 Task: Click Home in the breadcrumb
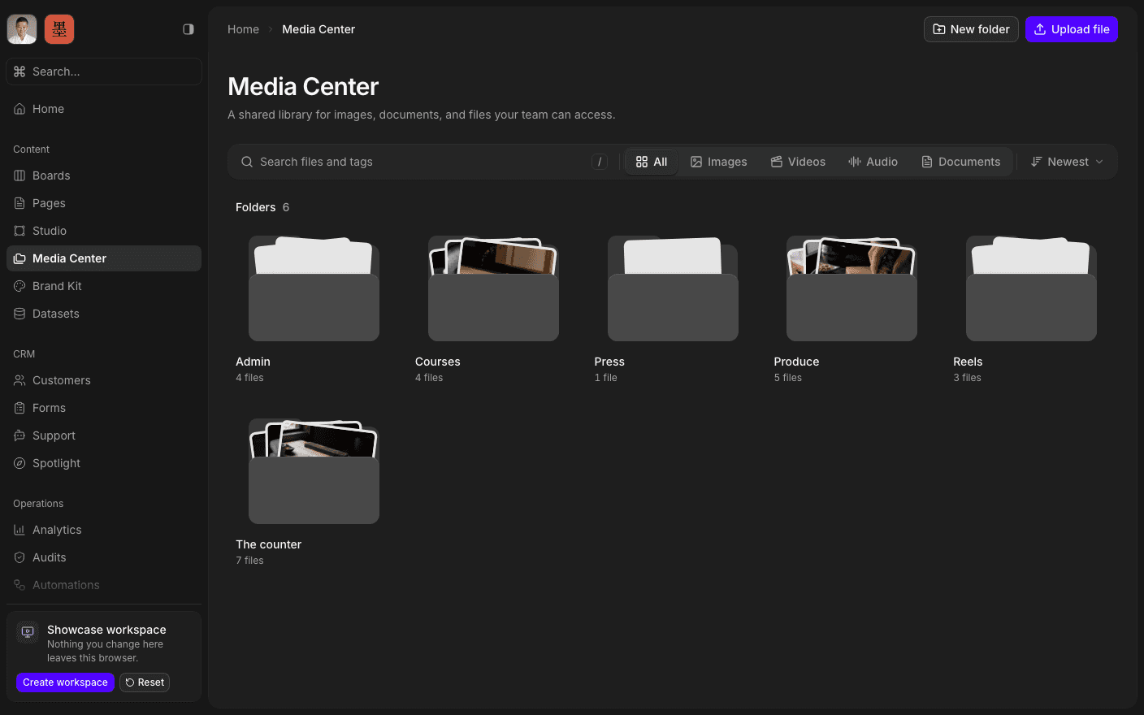pyautogui.click(x=243, y=29)
